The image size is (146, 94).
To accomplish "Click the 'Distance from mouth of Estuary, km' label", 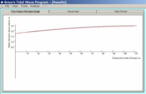I will point(126,58).
